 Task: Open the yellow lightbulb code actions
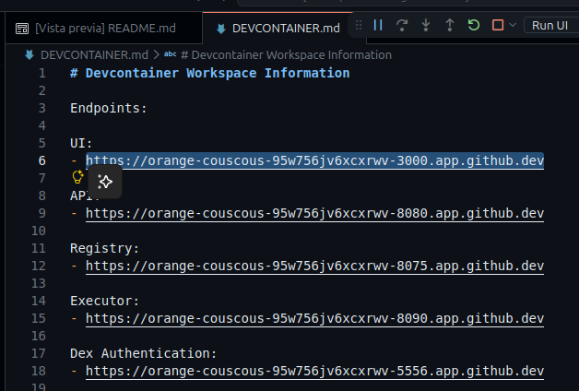coord(77,177)
